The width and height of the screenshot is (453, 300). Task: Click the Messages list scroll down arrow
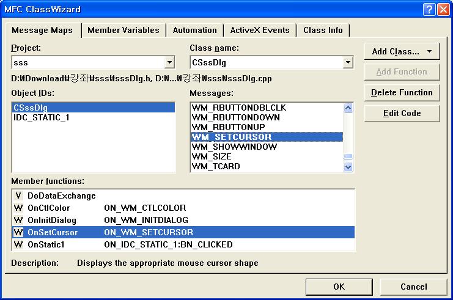point(348,167)
